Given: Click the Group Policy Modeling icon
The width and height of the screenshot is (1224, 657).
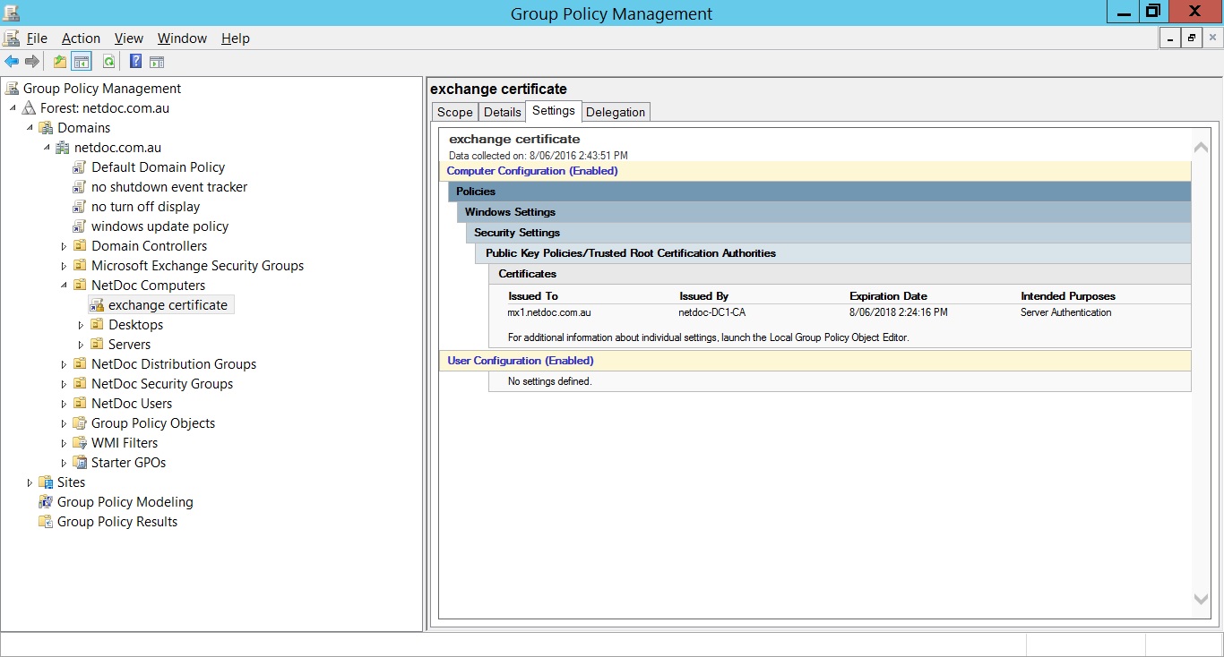Looking at the screenshot, I should 46,502.
